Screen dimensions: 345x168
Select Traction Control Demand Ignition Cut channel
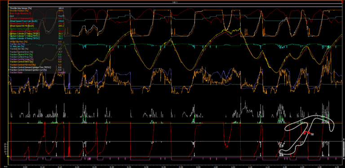(x=28, y=70)
